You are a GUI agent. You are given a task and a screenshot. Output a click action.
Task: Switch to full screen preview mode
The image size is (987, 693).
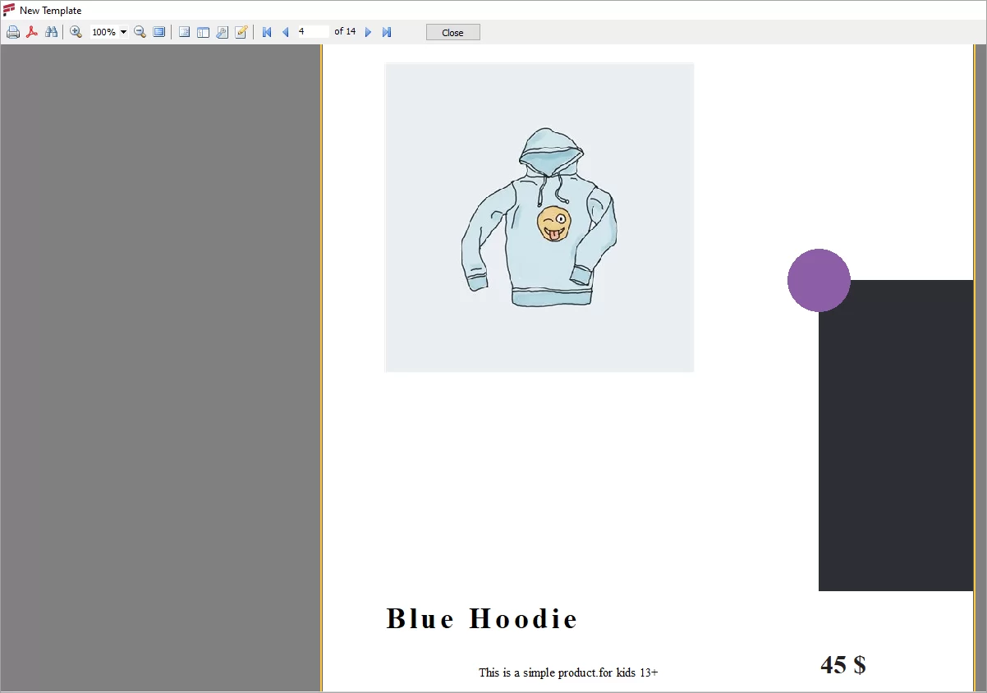click(x=158, y=32)
